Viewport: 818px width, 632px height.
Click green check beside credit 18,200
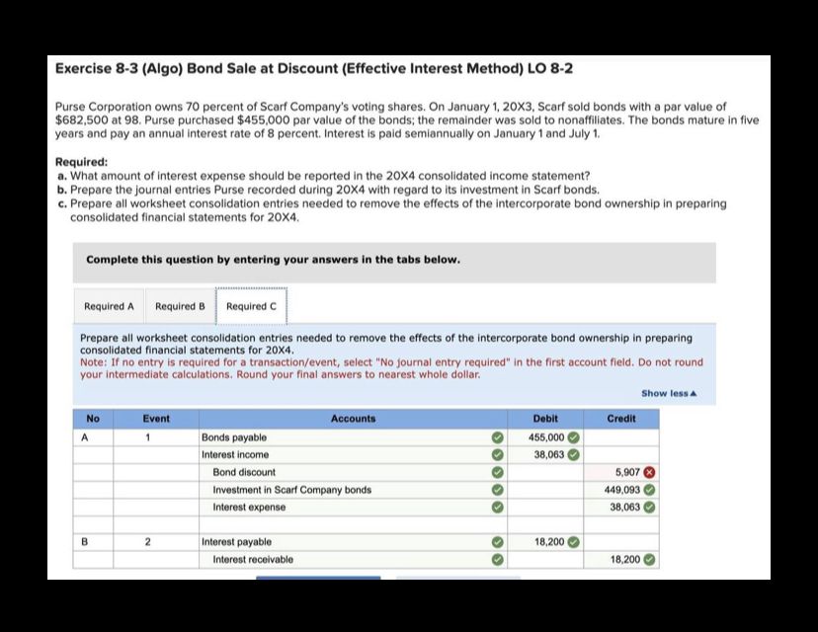[x=649, y=560]
